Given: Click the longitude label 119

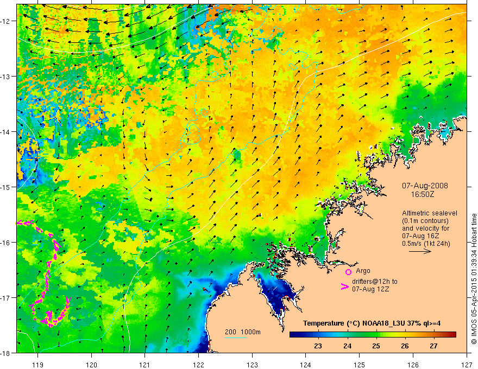Looking at the screenshot, I should pyautogui.click(x=38, y=365).
